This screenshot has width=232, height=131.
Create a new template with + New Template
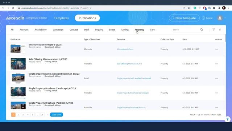[184, 18]
